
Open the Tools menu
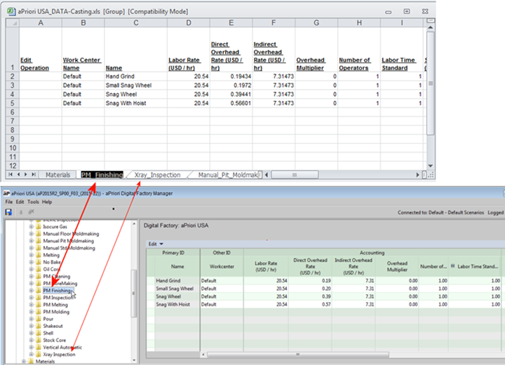click(33, 202)
